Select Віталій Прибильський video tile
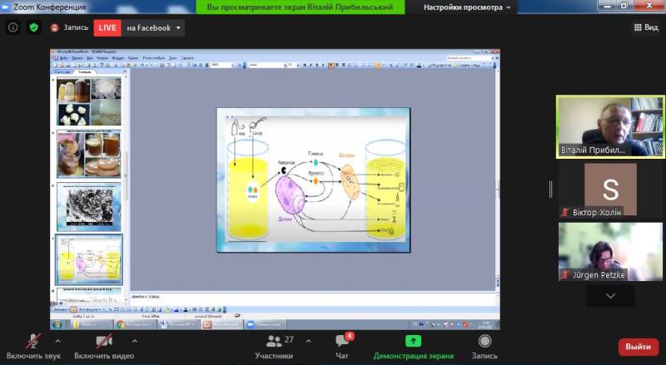The width and height of the screenshot is (666, 365). [x=610, y=126]
